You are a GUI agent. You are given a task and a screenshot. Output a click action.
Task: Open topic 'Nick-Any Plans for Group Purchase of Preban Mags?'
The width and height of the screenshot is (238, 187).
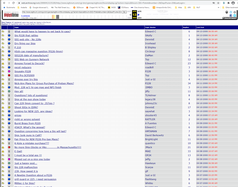(44, 83)
